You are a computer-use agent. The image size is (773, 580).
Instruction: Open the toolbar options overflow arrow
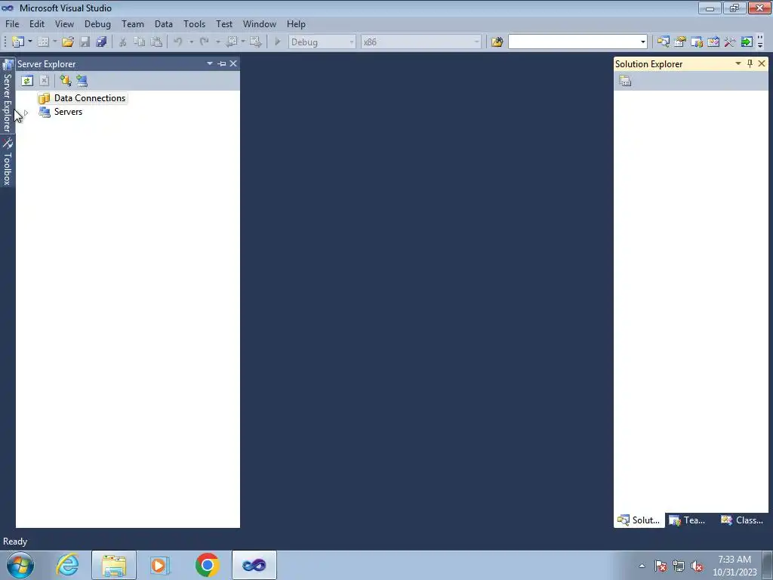(x=760, y=42)
